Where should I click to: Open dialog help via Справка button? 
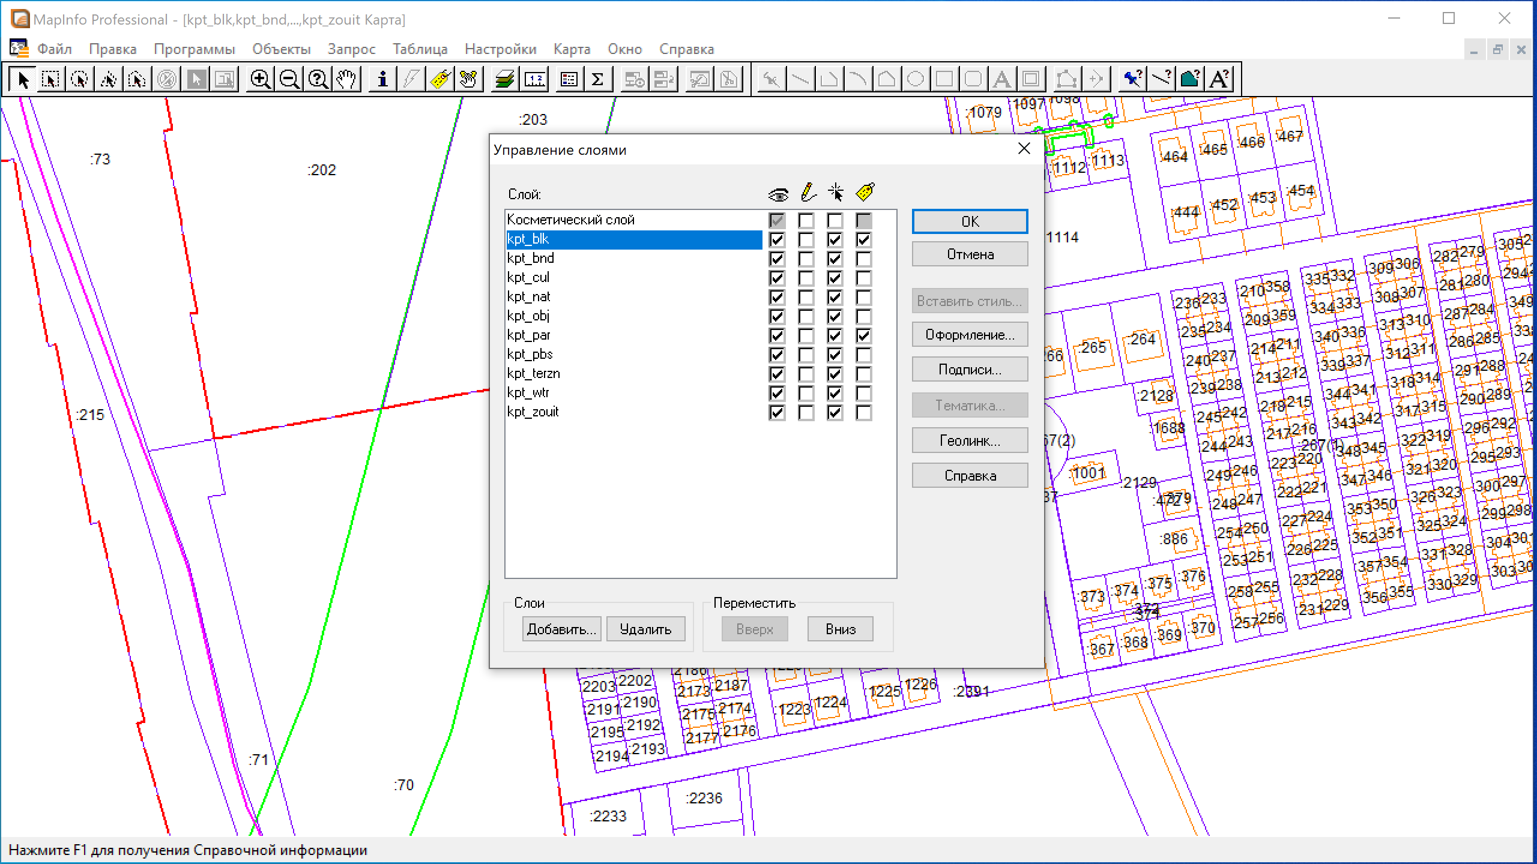point(970,476)
